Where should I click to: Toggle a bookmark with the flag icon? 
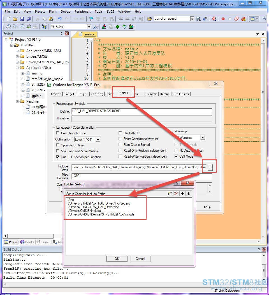point(91,19)
